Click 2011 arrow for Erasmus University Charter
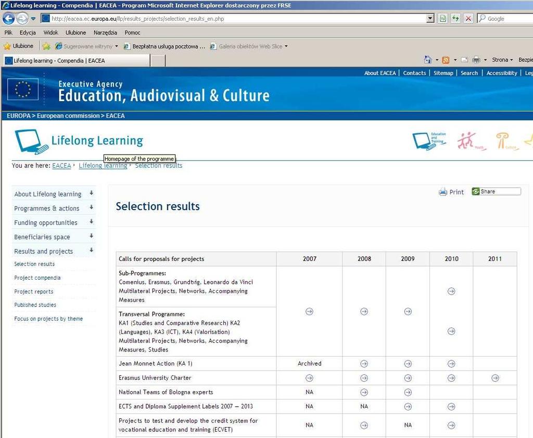This screenshot has height=438, width=533. click(x=496, y=378)
